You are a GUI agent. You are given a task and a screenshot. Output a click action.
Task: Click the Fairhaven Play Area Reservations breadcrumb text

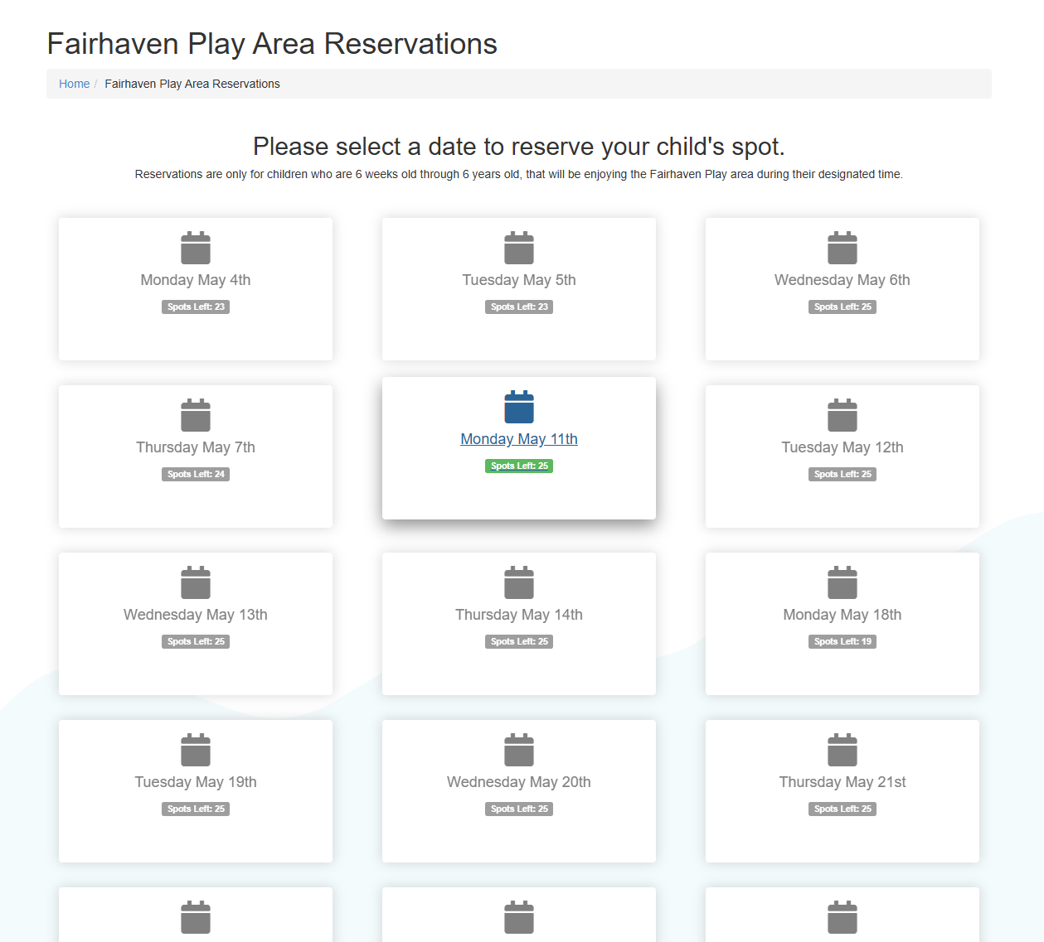[x=192, y=84]
